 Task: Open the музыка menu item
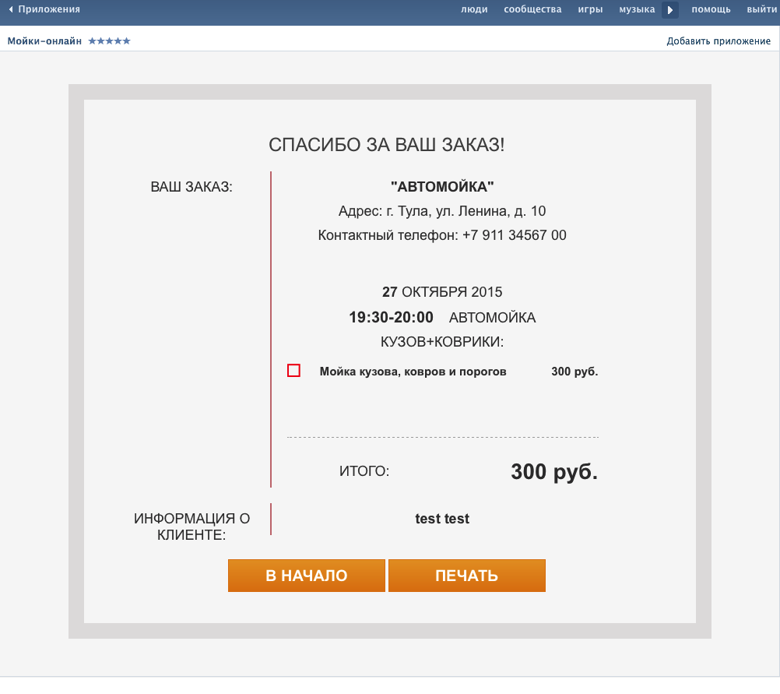click(x=637, y=9)
